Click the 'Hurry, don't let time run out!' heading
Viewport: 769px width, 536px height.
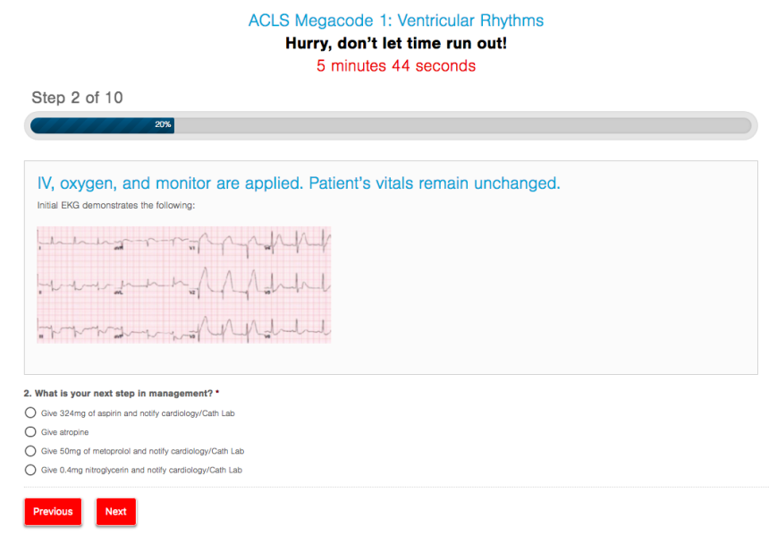pyautogui.click(x=384, y=43)
